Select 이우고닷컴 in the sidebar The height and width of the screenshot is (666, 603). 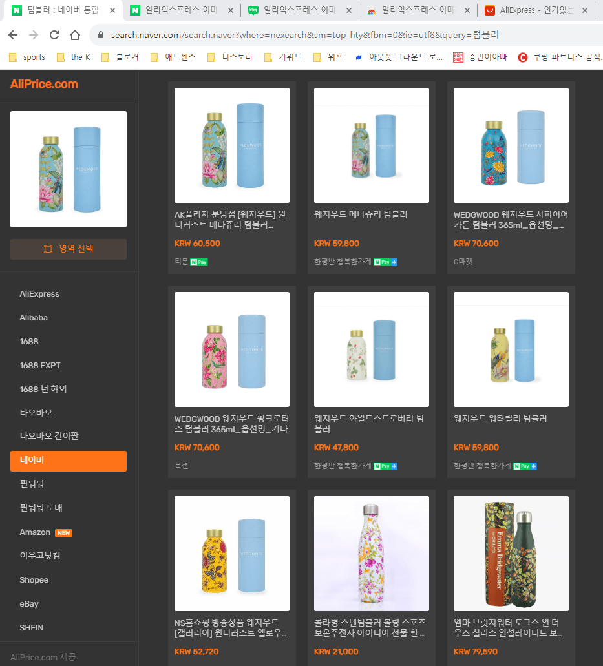(40, 555)
